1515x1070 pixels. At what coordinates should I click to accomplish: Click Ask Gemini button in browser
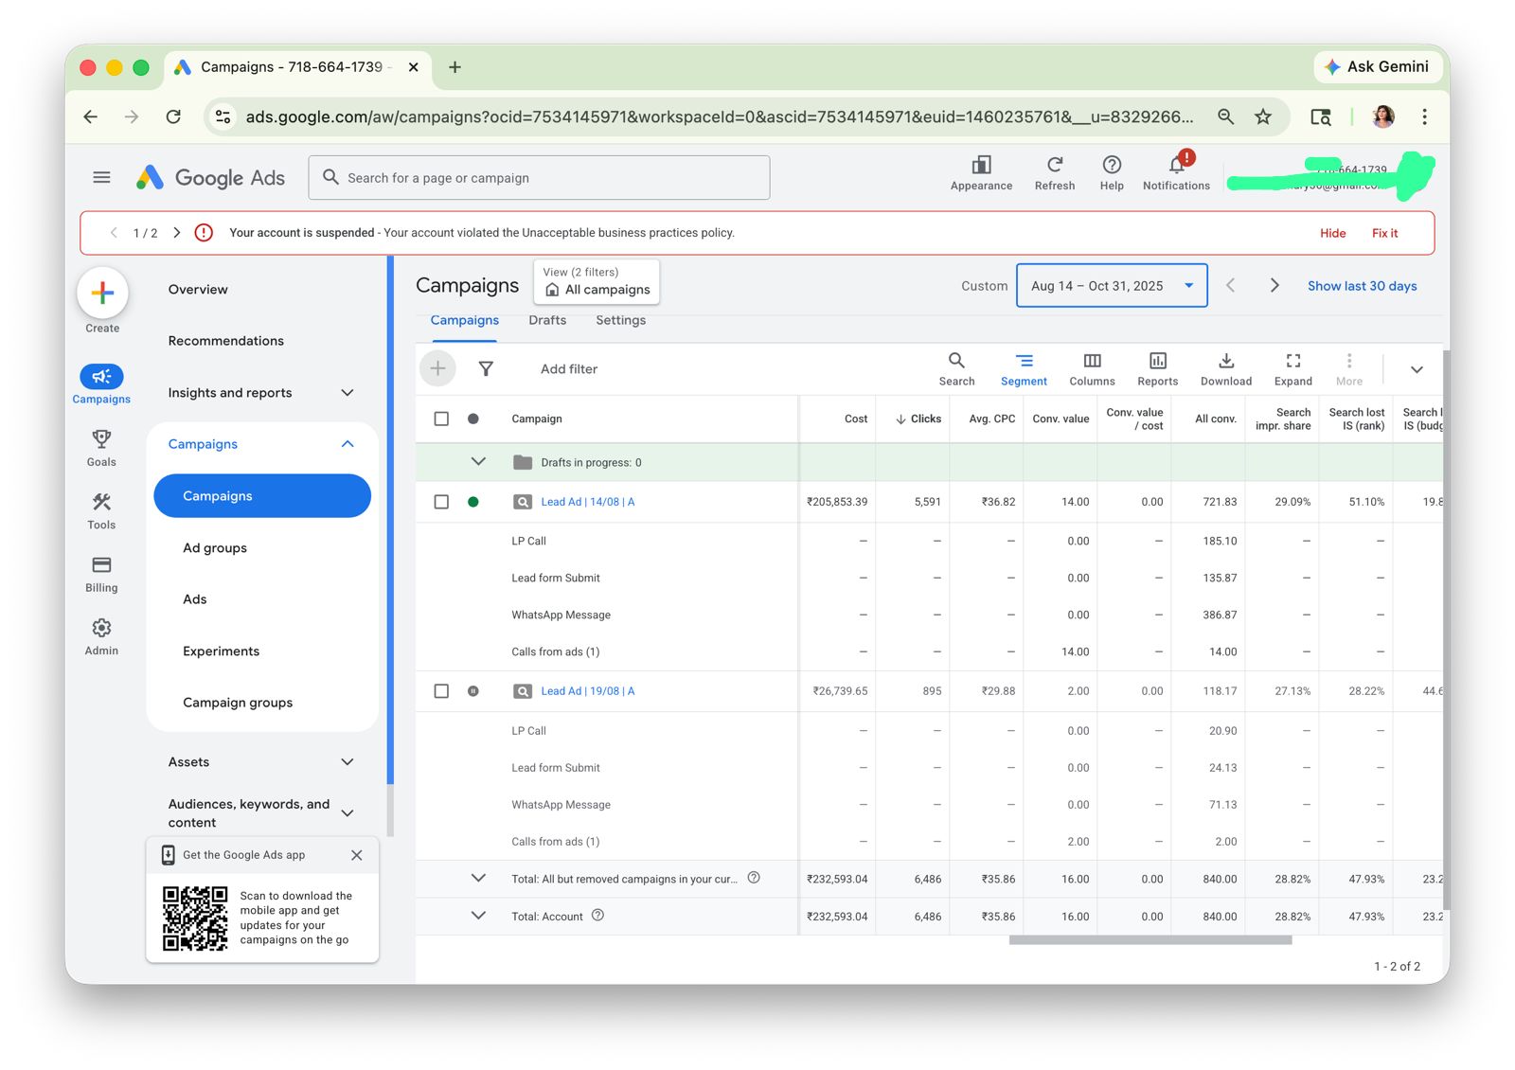tap(1376, 66)
